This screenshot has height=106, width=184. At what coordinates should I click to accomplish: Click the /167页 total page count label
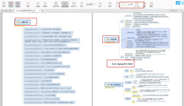[130, 5]
